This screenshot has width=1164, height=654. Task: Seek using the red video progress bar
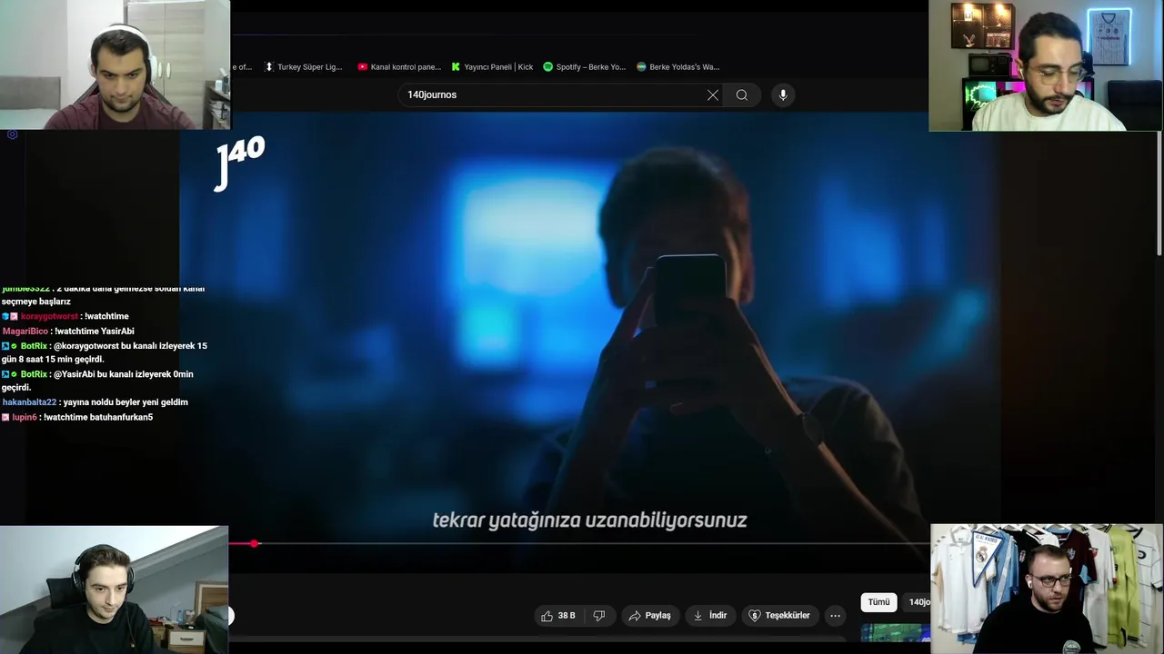[579, 544]
